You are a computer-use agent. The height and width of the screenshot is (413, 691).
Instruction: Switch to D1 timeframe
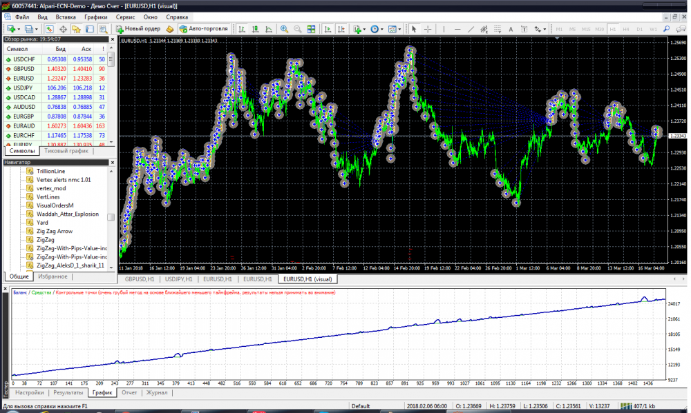tap(639, 29)
